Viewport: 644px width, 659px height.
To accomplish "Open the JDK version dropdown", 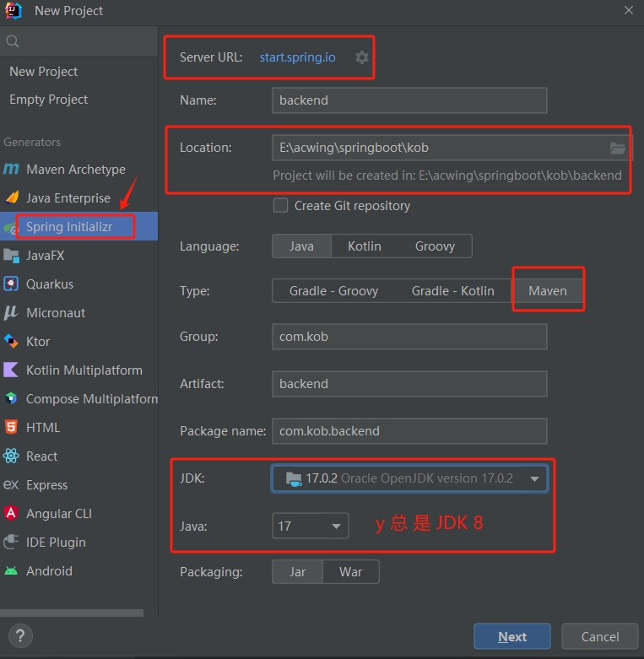I will click(x=533, y=479).
